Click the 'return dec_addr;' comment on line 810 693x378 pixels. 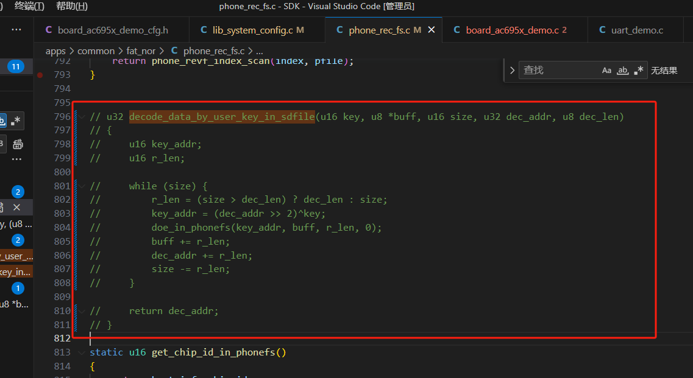pyautogui.click(x=174, y=311)
